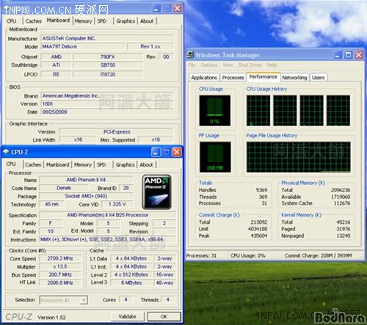
Task: Switch to the Caches tab in lower CPU-Z
Action: point(33,164)
